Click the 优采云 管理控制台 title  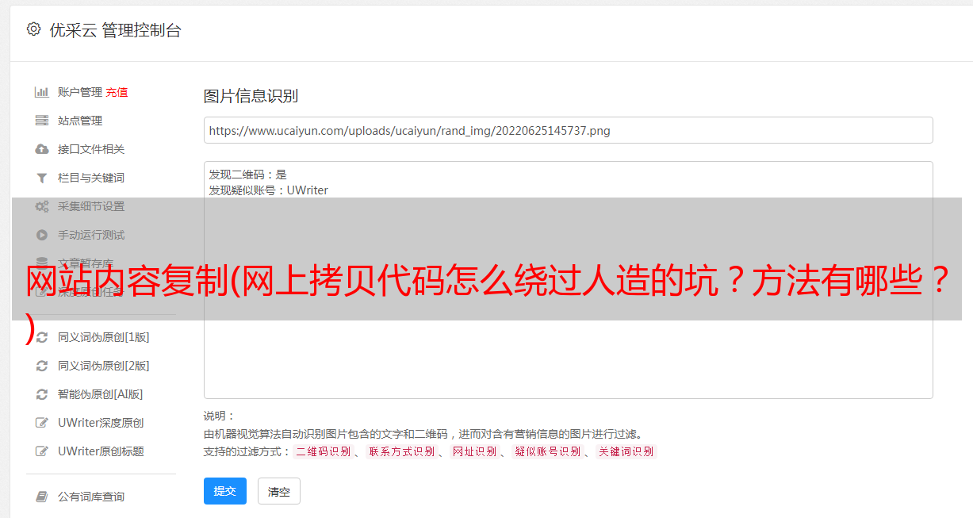pos(115,30)
